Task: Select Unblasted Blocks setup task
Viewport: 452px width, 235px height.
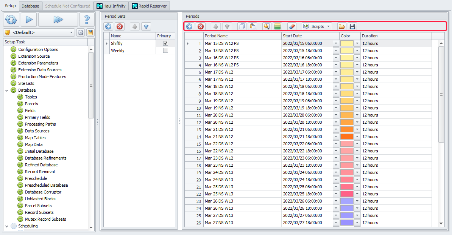Action: tap(40, 199)
